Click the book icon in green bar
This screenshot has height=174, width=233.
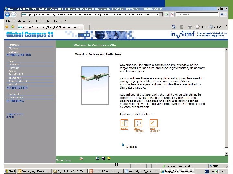pyautogui.click(x=97, y=159)
